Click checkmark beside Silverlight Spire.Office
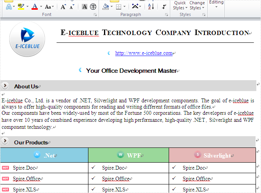Viewport: 261px width, 193px height. point(174,178)
